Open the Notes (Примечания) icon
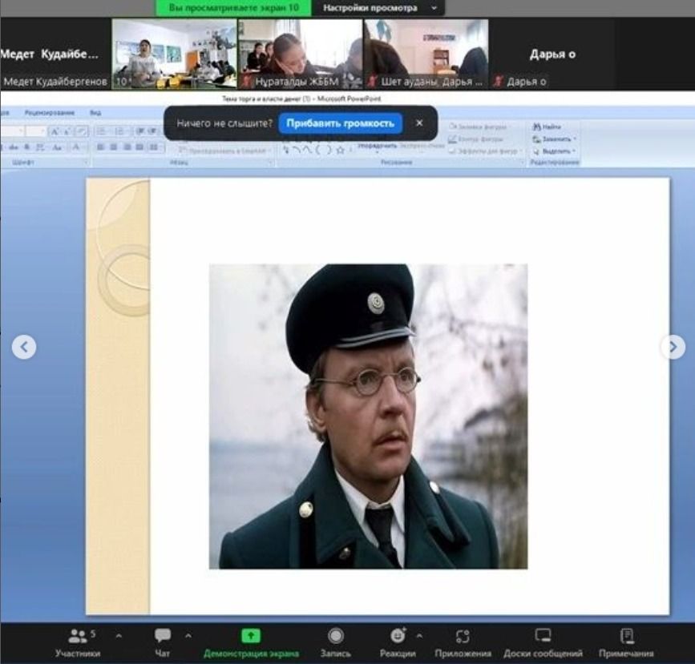695x664 pixels. 626,636
